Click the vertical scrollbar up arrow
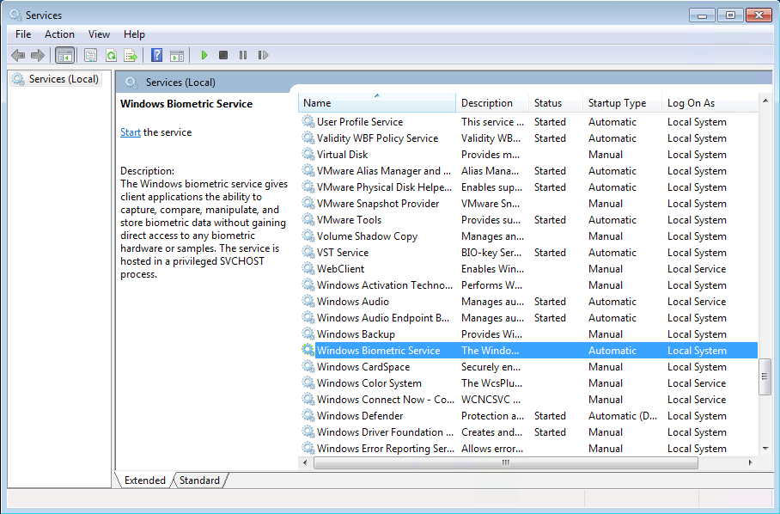Screen dimensions: 780x514 click(x=765, y=101)
